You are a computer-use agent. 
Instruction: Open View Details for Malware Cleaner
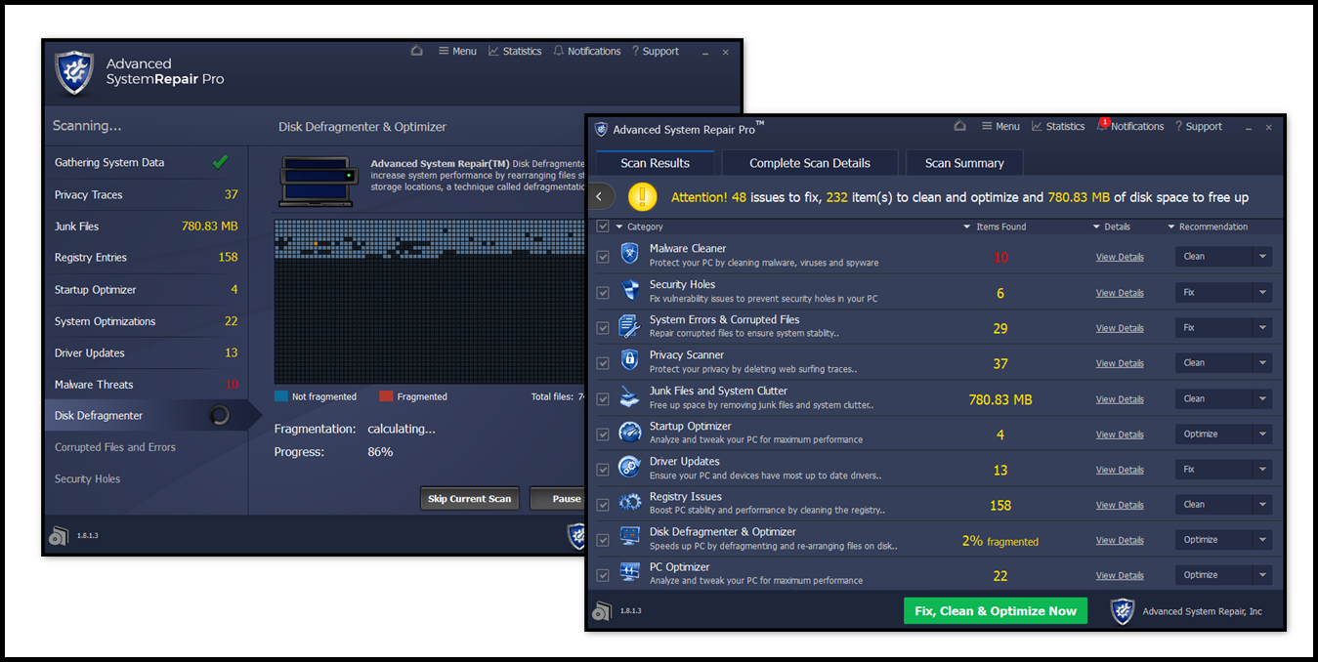coord(1120,258)
